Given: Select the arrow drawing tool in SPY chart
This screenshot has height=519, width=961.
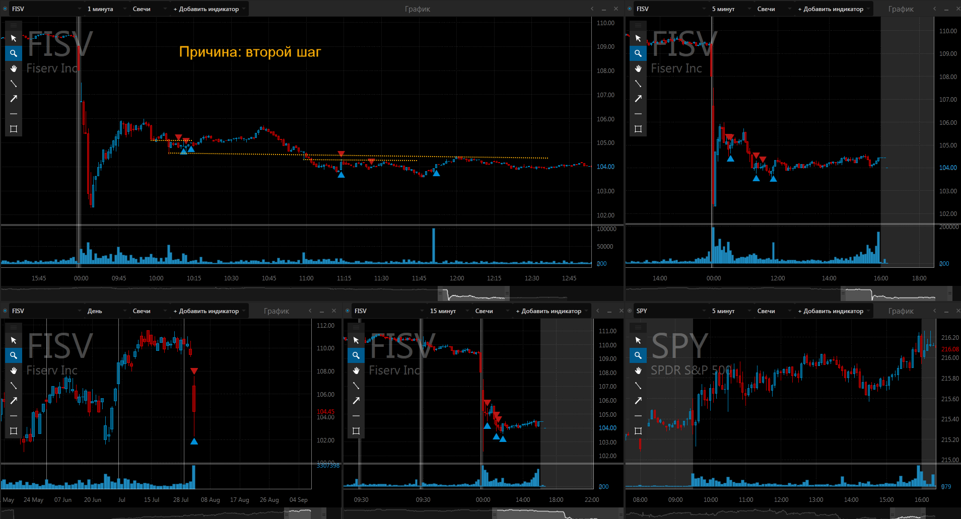Looking at the screenshot, I should tap(638, 401).
